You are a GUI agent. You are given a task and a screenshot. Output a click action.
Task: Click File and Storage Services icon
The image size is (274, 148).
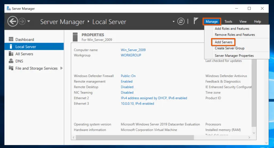coord(11,68)
